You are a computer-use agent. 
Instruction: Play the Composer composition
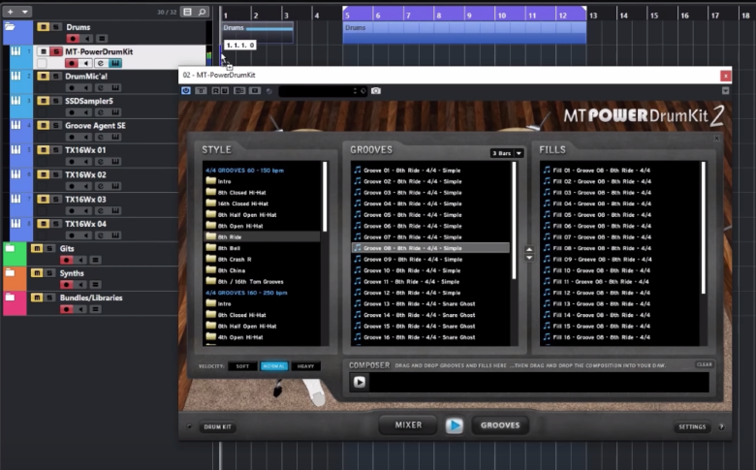tap(360, 382)
